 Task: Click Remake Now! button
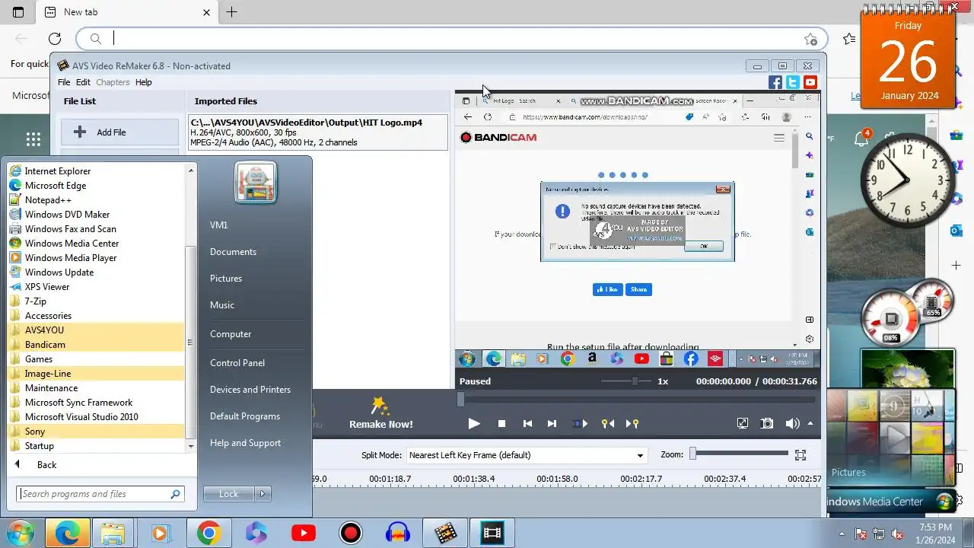[380, 414]
